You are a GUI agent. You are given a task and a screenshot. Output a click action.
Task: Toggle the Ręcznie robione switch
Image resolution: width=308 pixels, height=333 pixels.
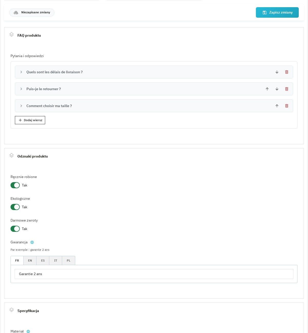[x=15, y=185]
